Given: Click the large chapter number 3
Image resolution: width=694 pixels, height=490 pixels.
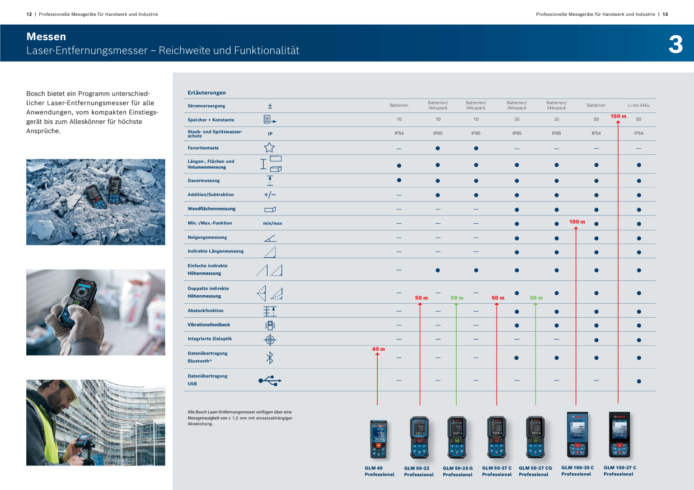Looking at the screenshot, I should click(676, 45).
